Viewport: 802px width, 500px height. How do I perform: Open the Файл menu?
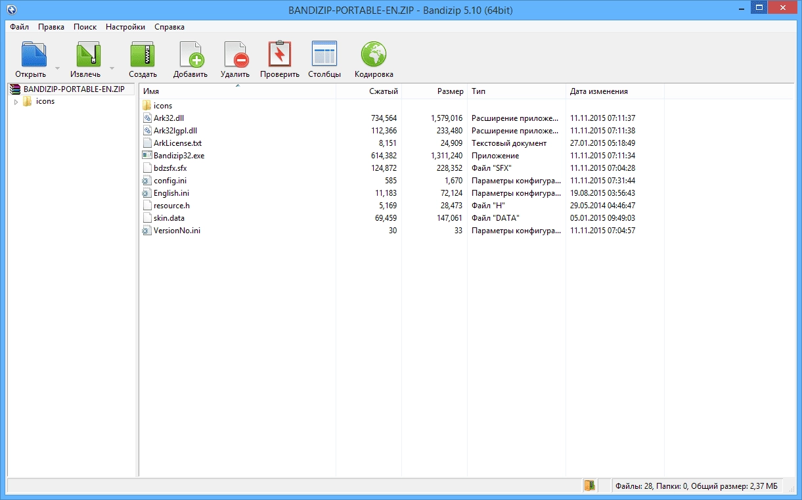click(19, 27)
